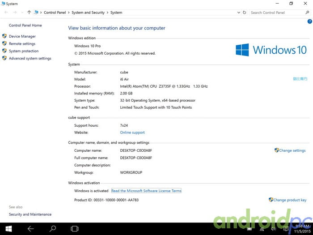313x235 pixels.
Task: Click Product ID '00331-10000-00001-AA783'
Action: pyautogui.click(x=116, y=200)
